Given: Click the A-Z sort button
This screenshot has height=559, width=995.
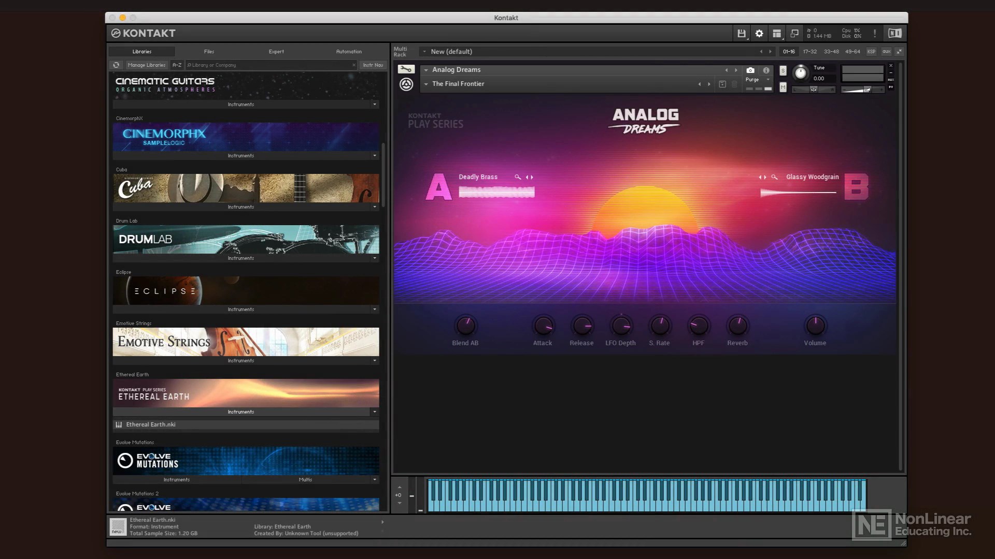Looking at the screenshot, I should click(177, 65).
